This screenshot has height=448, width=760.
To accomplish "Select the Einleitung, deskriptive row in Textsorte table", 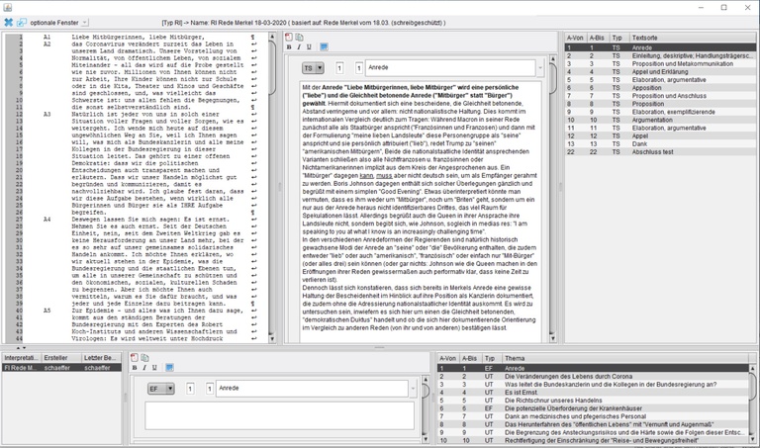I will point(660,55).
